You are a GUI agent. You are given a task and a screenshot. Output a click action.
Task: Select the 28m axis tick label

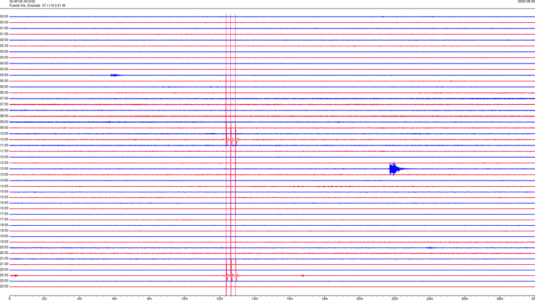(x=500, y=299)
